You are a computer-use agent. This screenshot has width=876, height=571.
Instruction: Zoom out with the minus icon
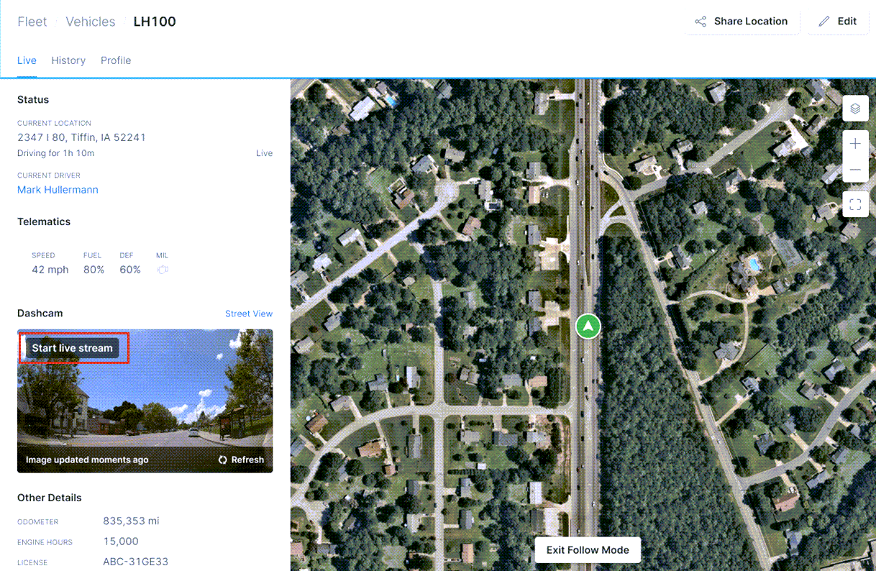click(855, 170)
